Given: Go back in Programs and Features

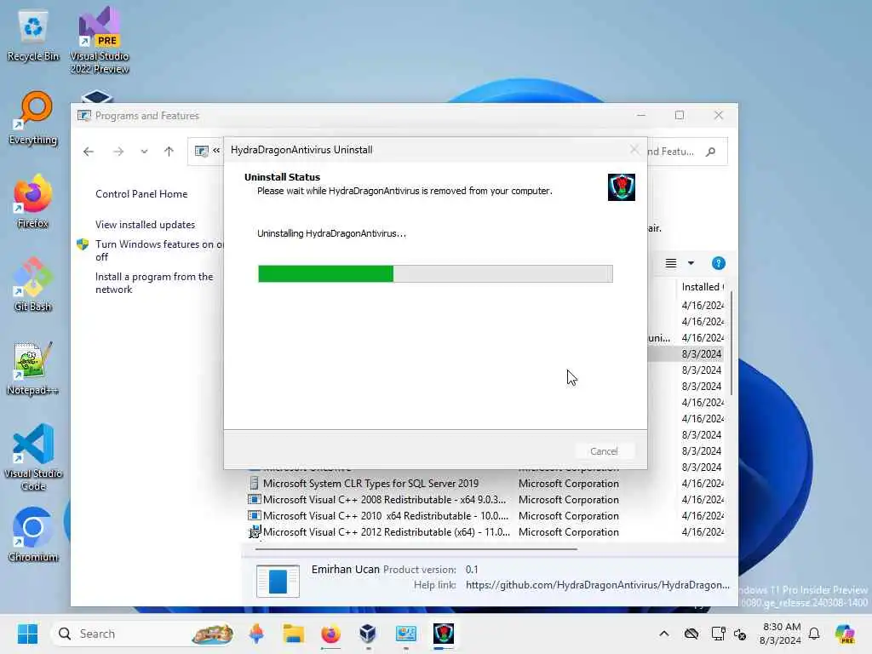Looking at the screenshot, I should (x=89, y=152).
